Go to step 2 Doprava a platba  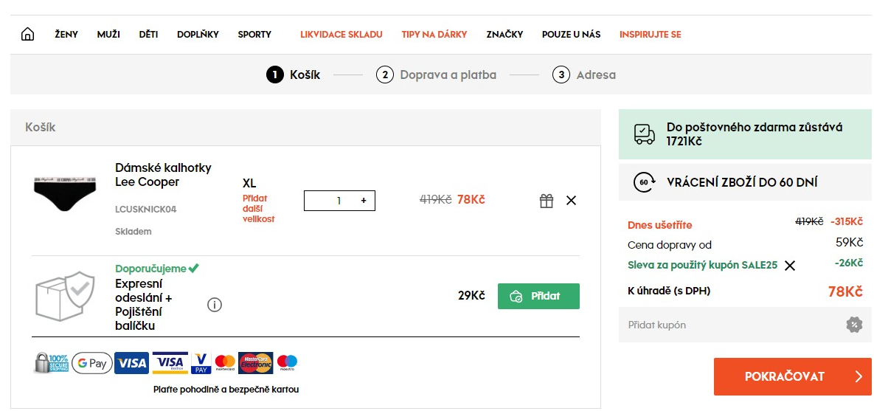point(436,75)
